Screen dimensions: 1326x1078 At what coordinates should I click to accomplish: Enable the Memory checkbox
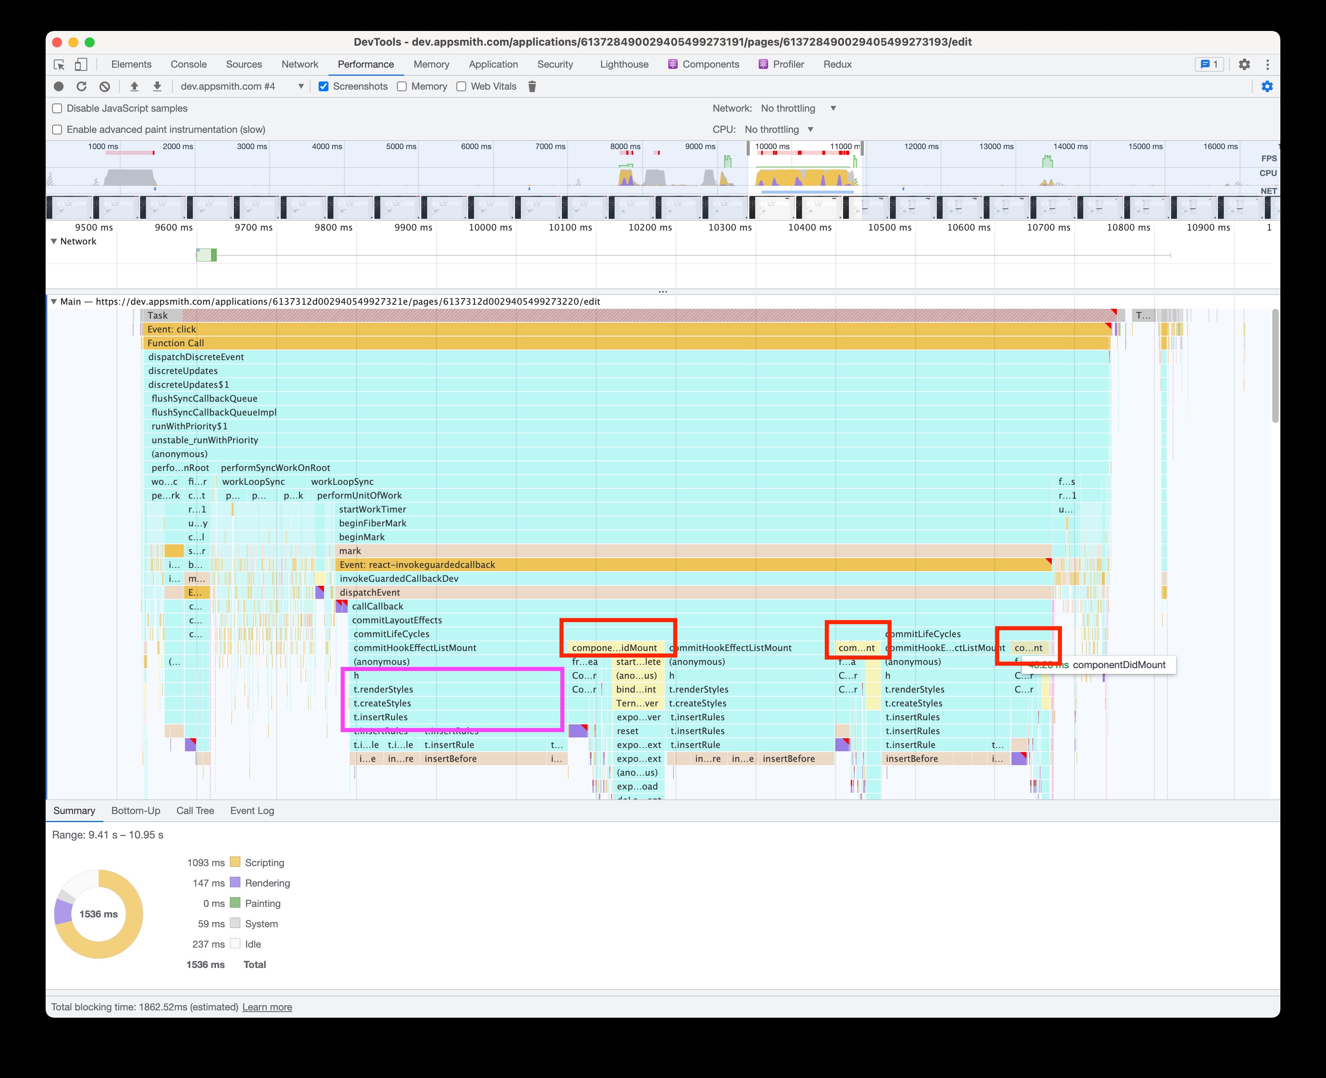point(402,86)
